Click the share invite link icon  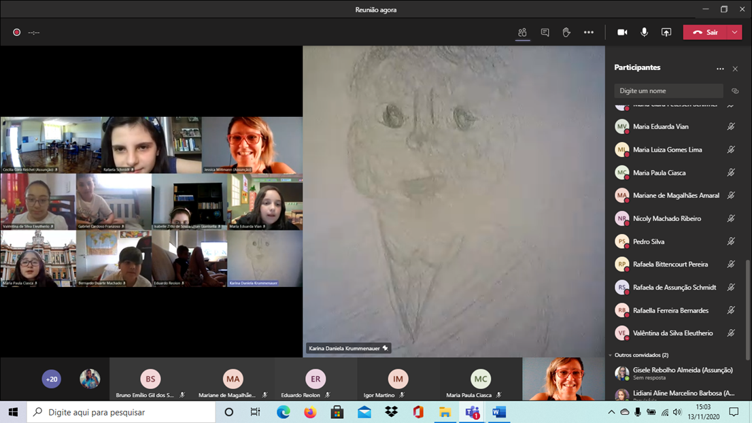coord(735,90)
